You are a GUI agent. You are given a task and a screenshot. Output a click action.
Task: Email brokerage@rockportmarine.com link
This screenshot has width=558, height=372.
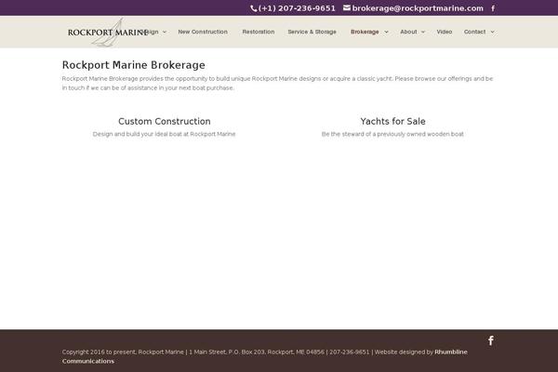pyautogui.click(x=418, y=8)
